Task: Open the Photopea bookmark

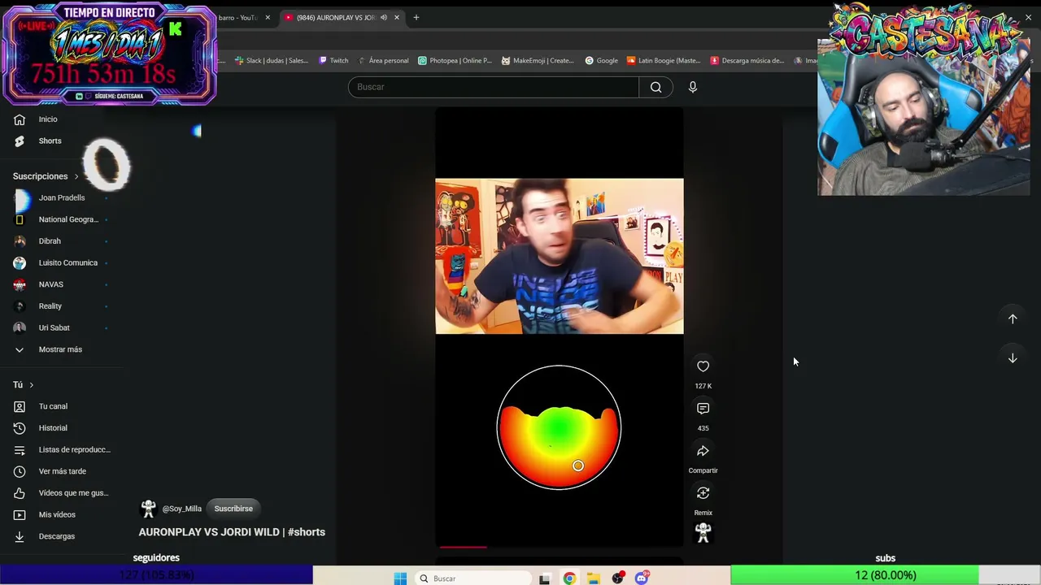Action: pos(455,60)
